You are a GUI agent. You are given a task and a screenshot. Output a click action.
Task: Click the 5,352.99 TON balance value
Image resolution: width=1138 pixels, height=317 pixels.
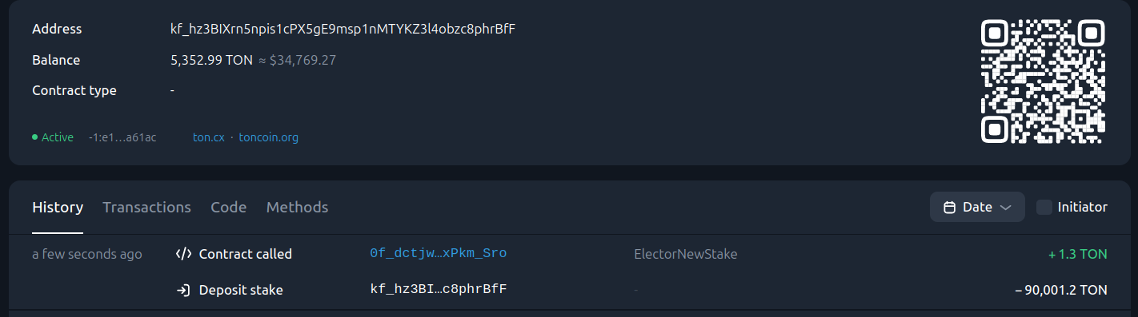tap(211, 60)
